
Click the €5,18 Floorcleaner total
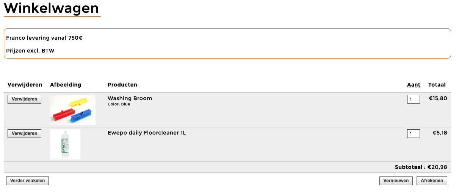coord(440,133)
